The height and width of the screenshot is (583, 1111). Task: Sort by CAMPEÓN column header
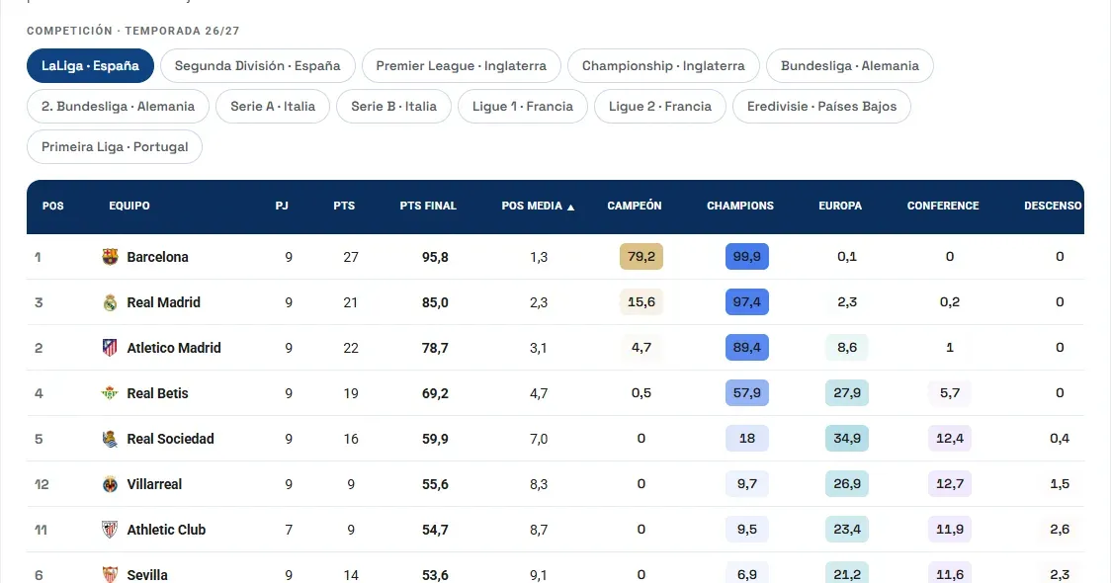635,206
